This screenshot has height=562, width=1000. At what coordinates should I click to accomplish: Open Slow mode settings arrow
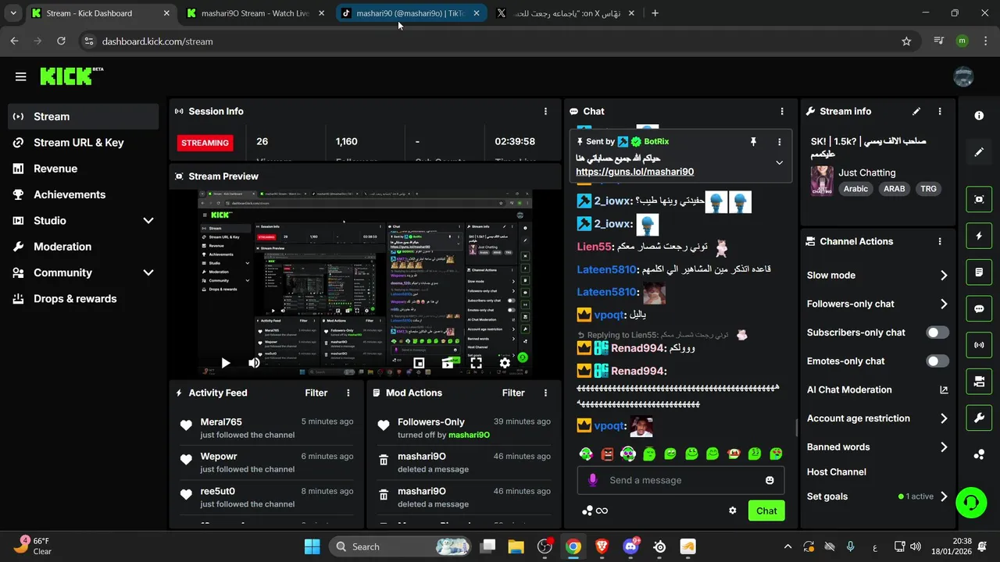[x=944, y=276]
